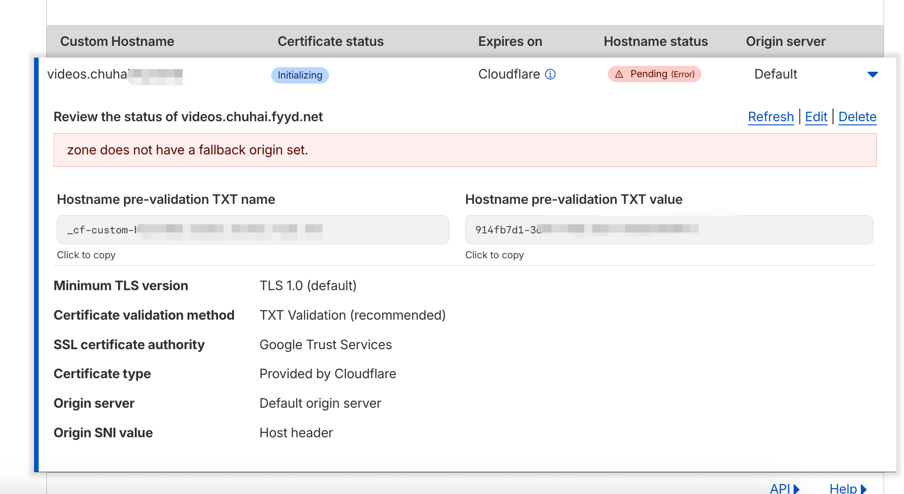Click the Custom Hostname column header
This screenshot has width=904, height=494.
coord(117,41)
